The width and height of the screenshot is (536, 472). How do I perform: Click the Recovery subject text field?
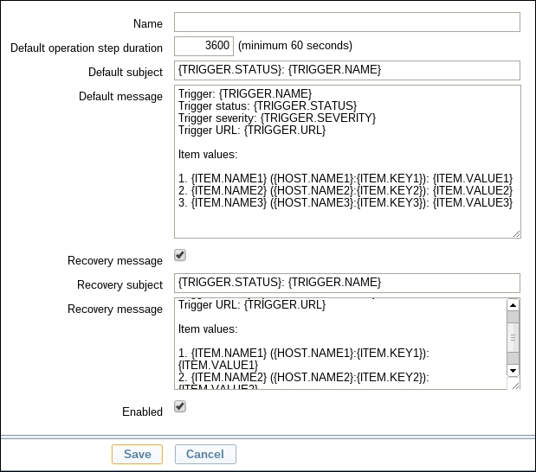coord(346,283)
